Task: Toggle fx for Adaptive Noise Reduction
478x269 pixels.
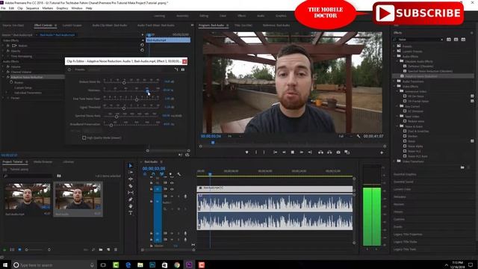Action: pyautogui.click(x=8, y=77)
